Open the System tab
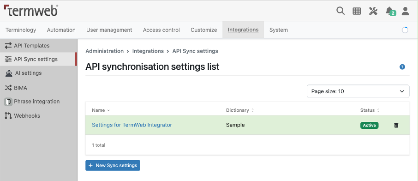The width and height of the screenshot is (418, 181). click(279, 30)
